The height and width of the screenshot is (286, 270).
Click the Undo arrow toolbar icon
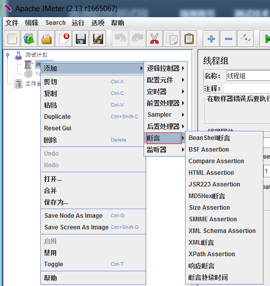tap(120, 39)
